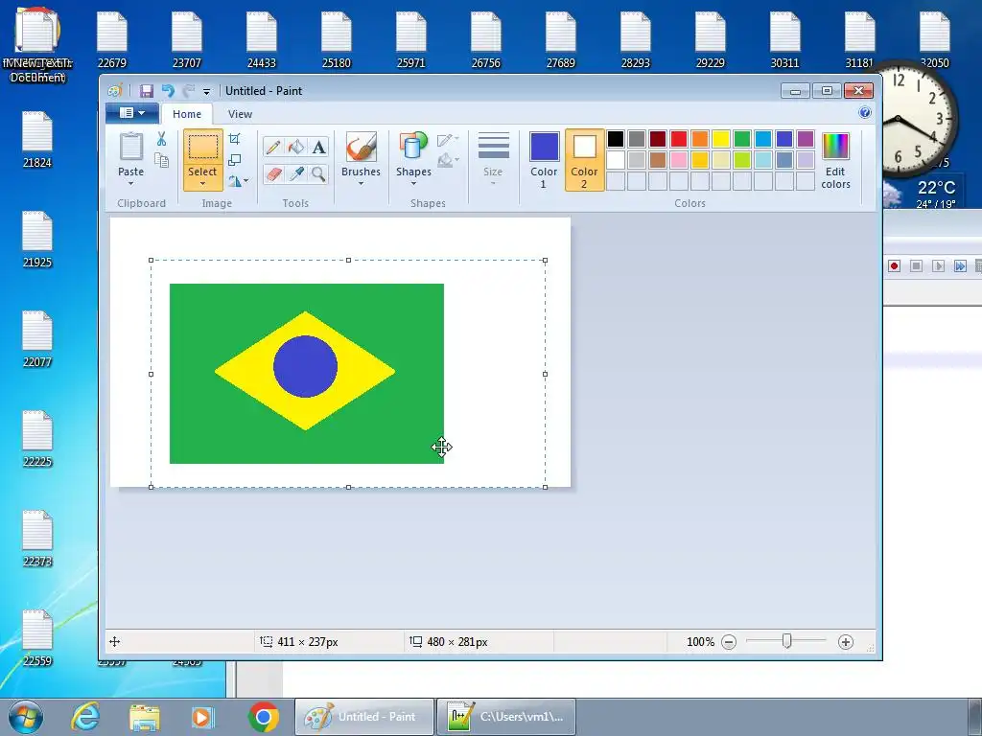The height and width of the screenshot is (736, 982).
Task: Open the Paint file menu button
Action: coord(132,113)
